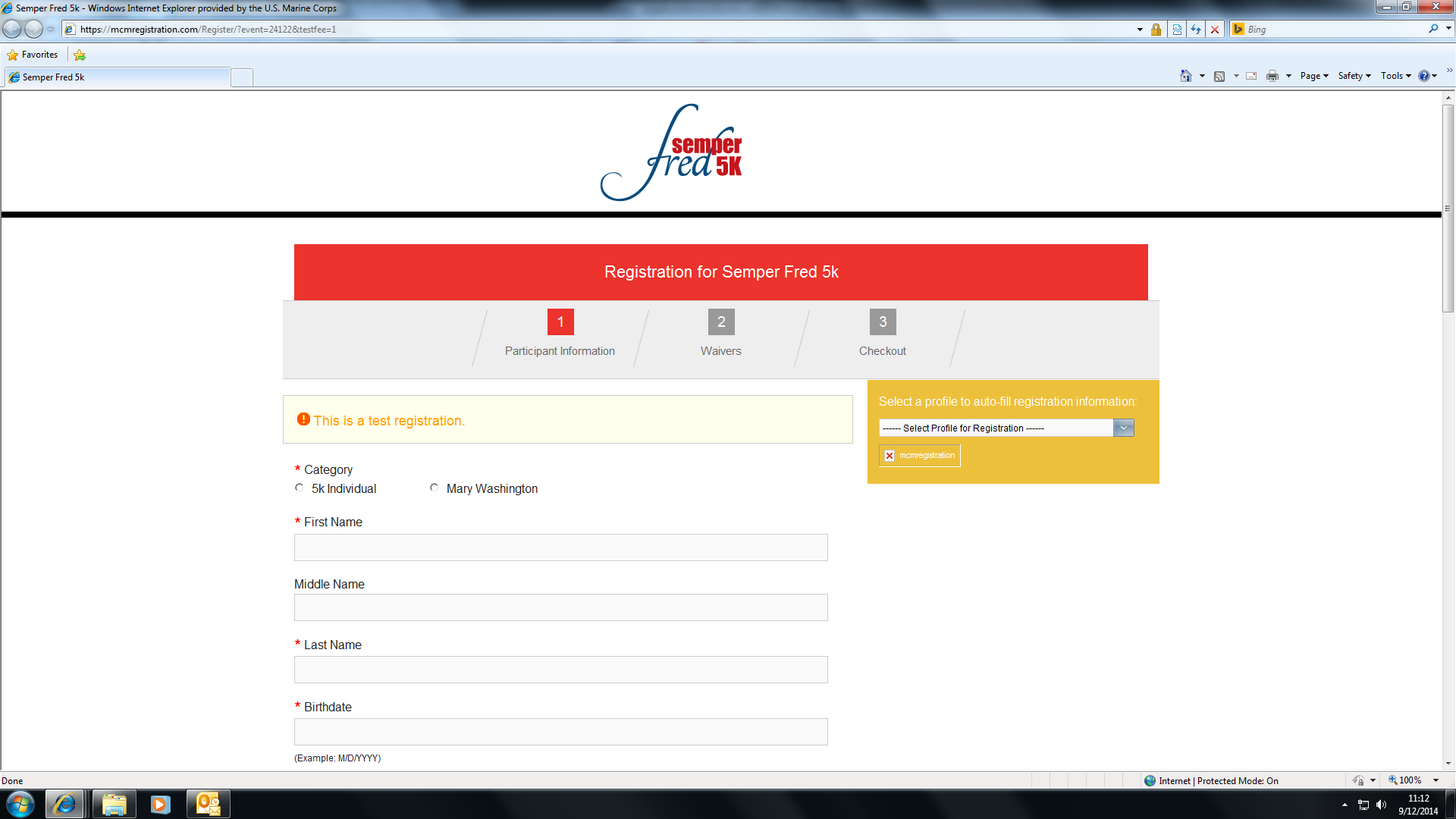Select the 5k Individual radio button
The width and height of the screenshot is (1456, 819).
(x=300, y=488)
